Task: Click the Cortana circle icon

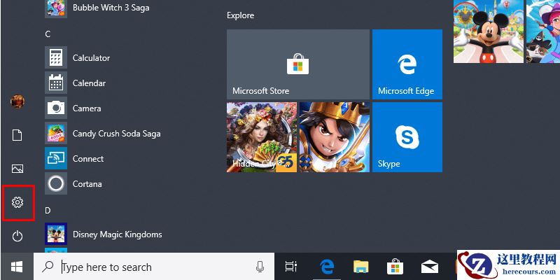Action: point(56,183)
